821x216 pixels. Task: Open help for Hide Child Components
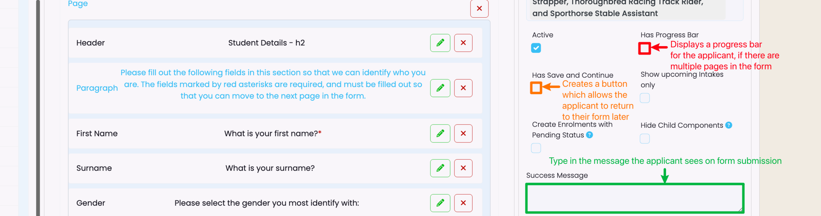(729, 125)
